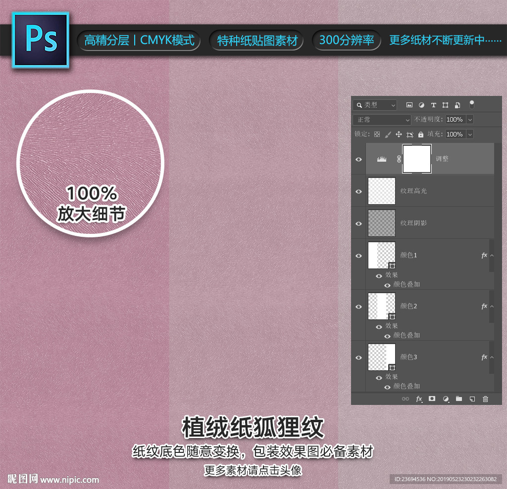
Task: Click the pixel layer filter icon
Action: click(x=409, y=105)
